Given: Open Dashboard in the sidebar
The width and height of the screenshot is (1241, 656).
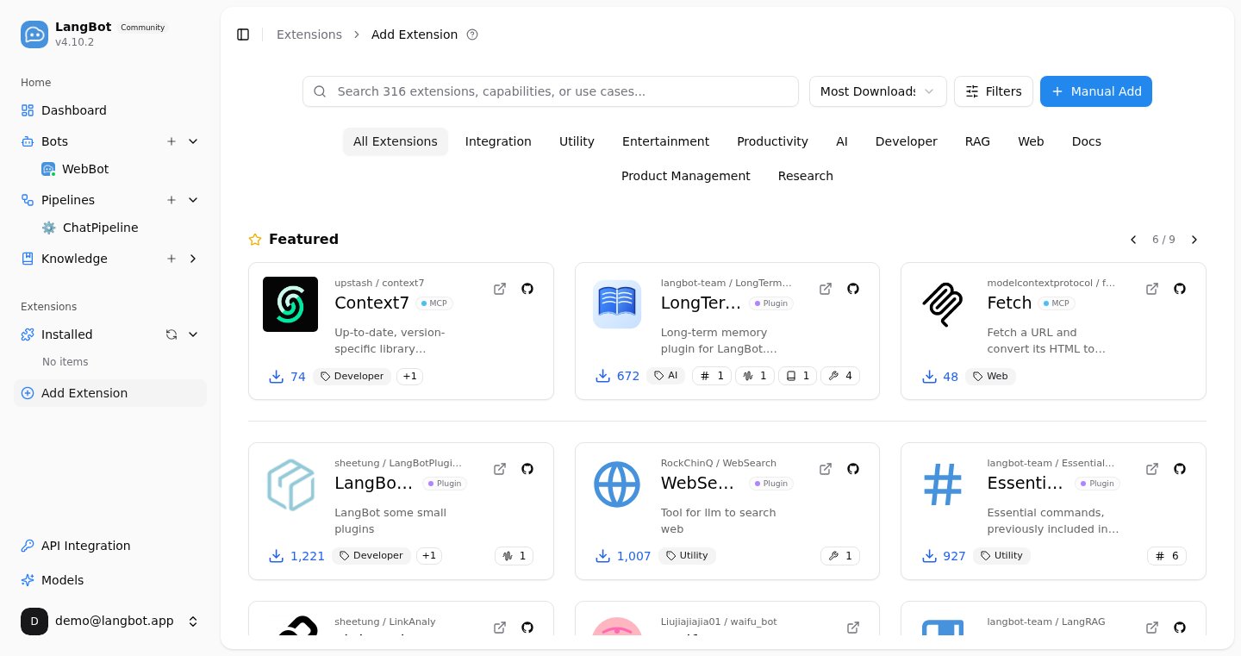Looking at the screenshot, I should tap(110, 110).
